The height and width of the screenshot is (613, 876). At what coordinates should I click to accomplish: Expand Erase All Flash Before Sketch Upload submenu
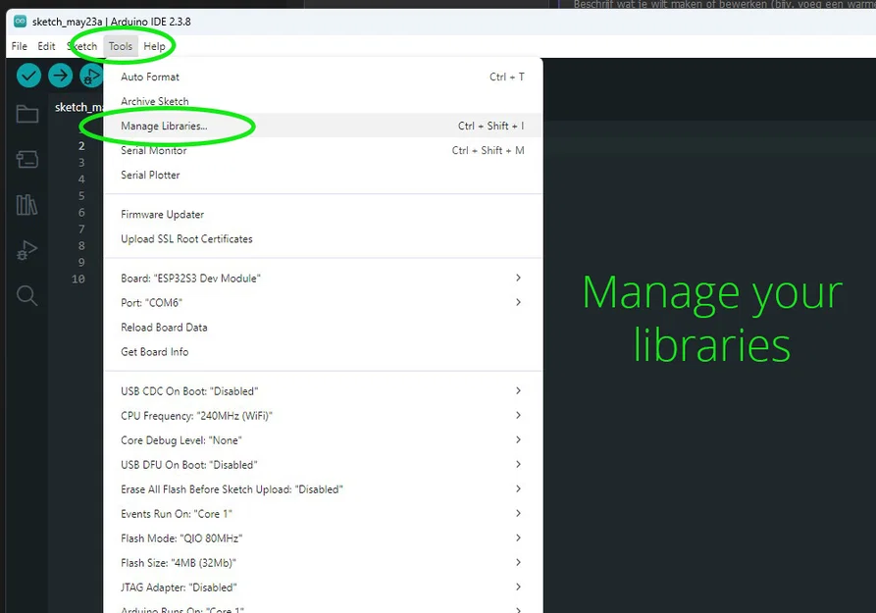pyautogui.click(x=323, y=489)
